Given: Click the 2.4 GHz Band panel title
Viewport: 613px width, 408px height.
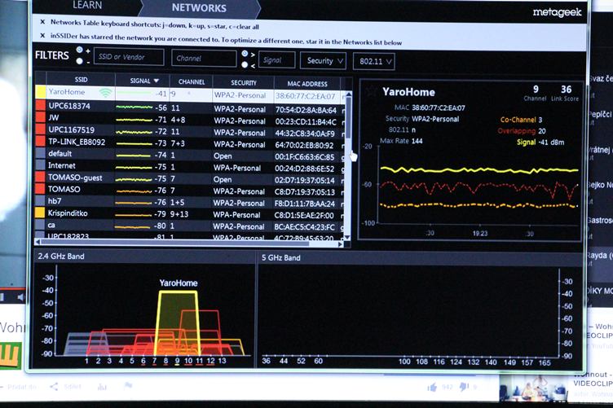Looking at the screenshot, I should click(61, 257).
